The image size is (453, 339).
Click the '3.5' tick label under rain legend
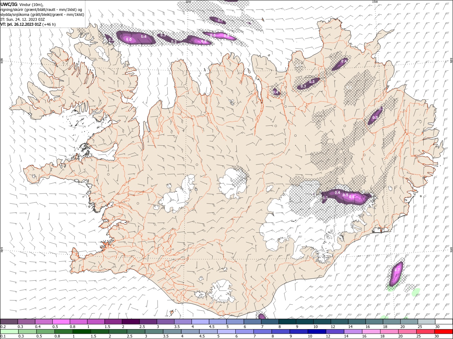166,336
